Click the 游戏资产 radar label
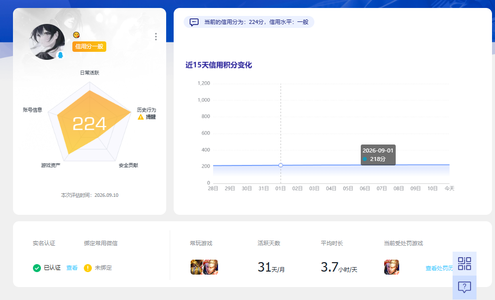Image resolution: width=495 pixels, height=300 pixels. point(50,165)
